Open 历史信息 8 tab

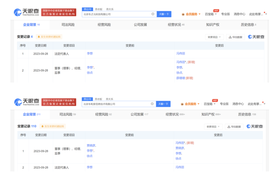[x=248, y=25]
